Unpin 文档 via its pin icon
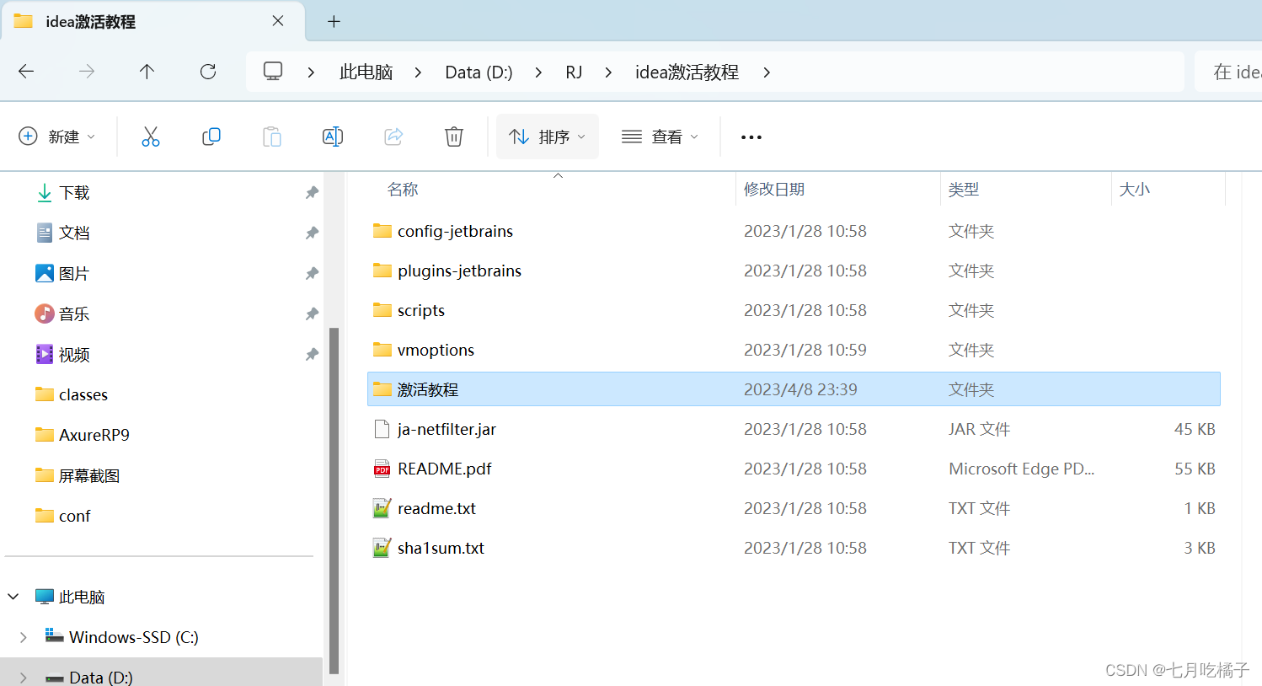The width and height of the screenshot is (1262, 686). (x=312, y=233)
